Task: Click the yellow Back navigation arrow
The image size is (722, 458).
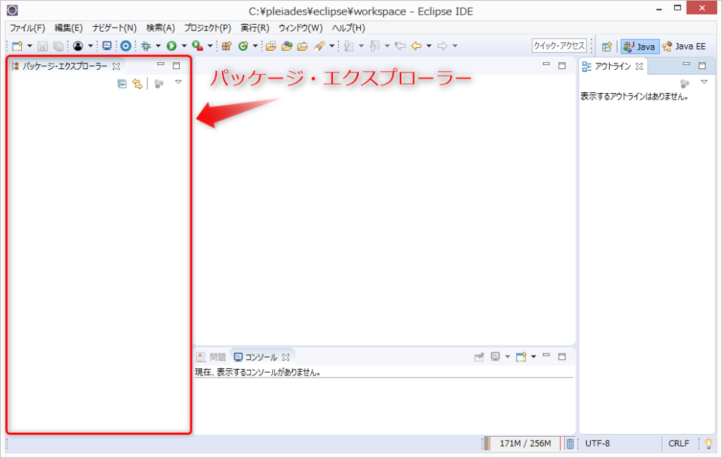Action: click(x=416, y=46)
